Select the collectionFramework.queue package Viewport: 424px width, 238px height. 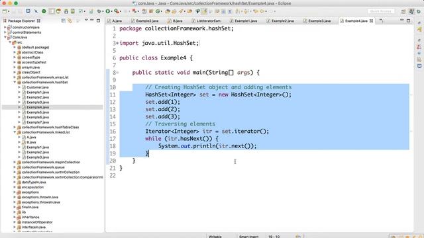coord(43,167)
